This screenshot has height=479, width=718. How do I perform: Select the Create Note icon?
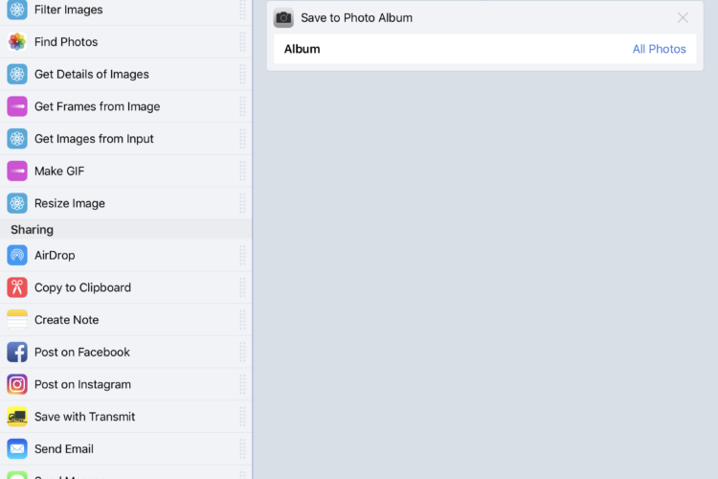17,320
